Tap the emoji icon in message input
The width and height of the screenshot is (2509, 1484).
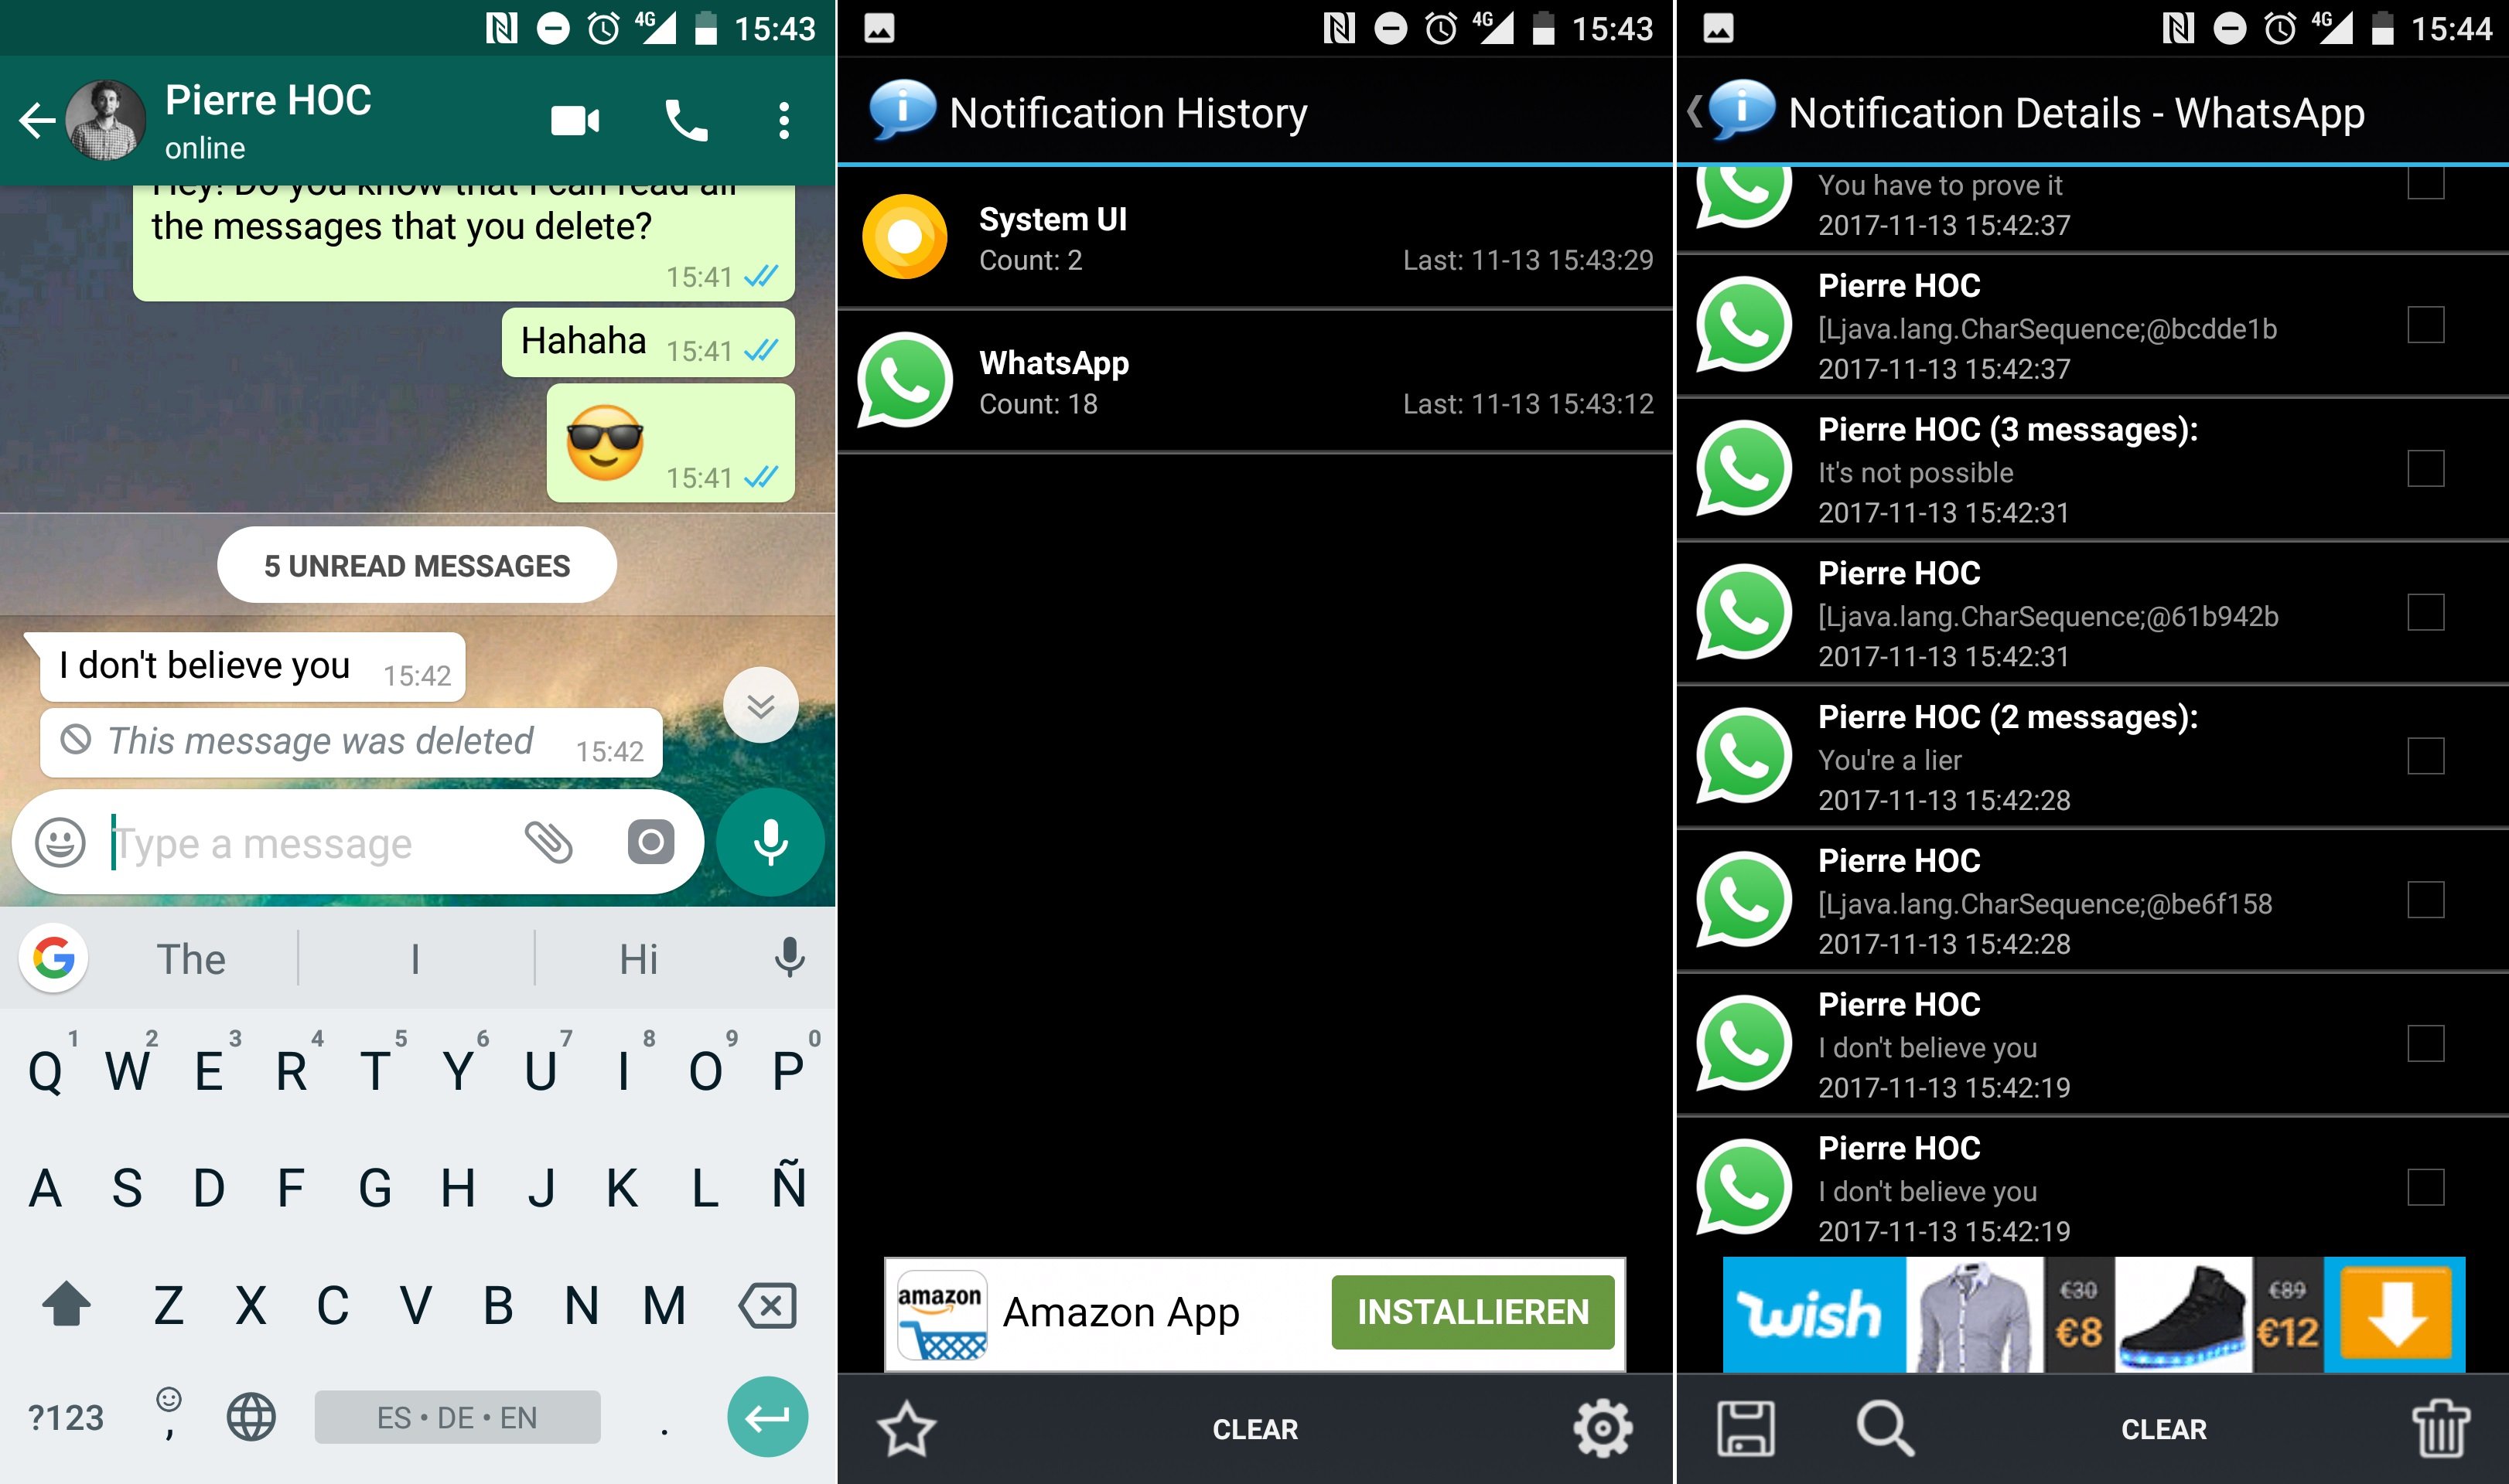pos(63,842)
